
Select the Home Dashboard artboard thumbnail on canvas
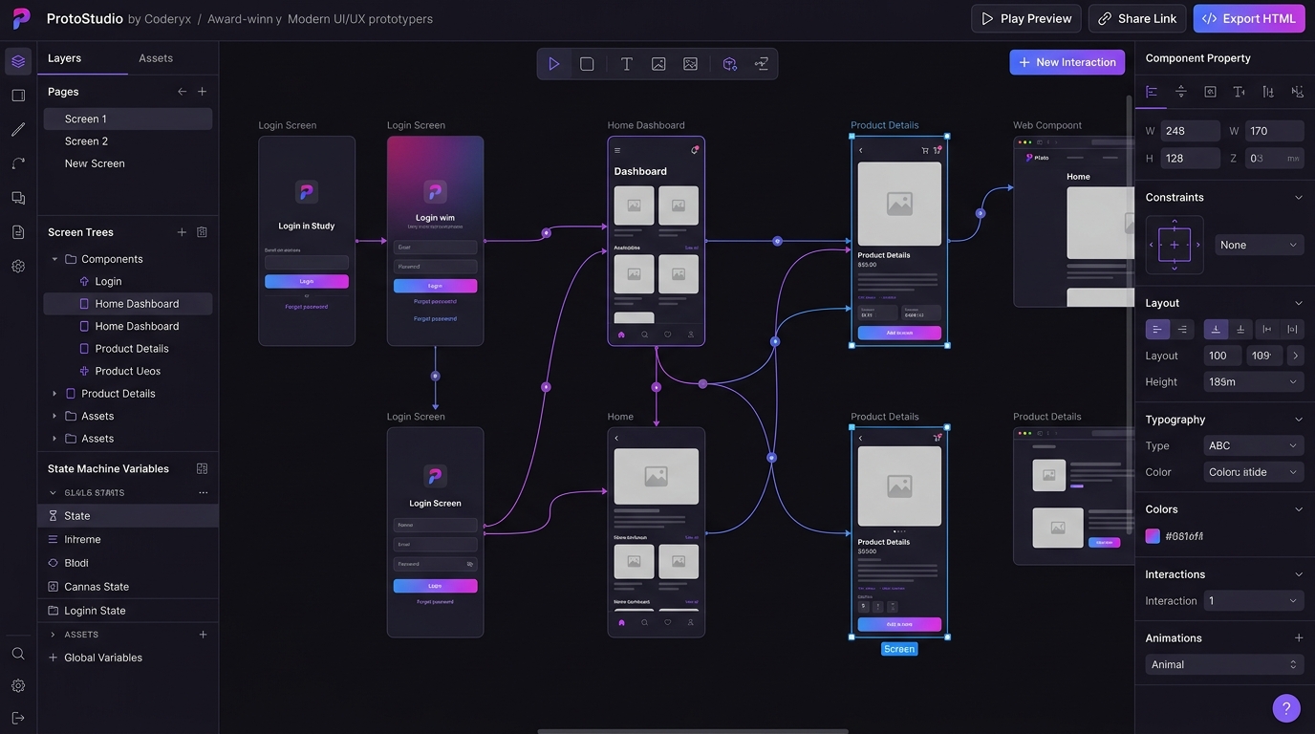click(657, 241)
